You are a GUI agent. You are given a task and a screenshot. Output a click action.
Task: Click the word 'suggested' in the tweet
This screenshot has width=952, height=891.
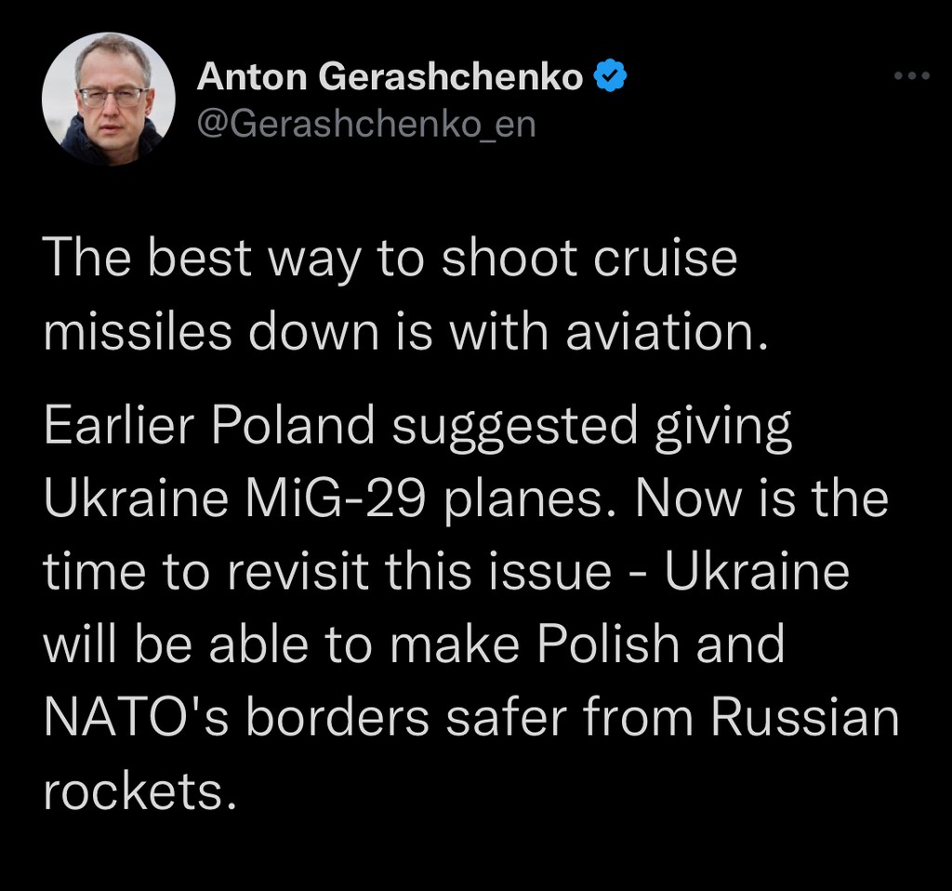click(515, 427)
